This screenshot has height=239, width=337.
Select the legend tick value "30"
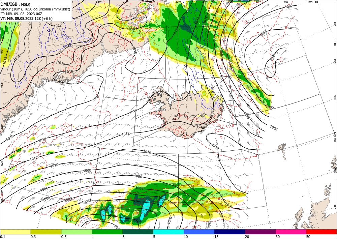pos(277,237)
